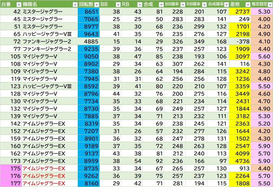Click 回転数 value 4885
The height and width of the screenshot is (187, 273).
[89, 42]
